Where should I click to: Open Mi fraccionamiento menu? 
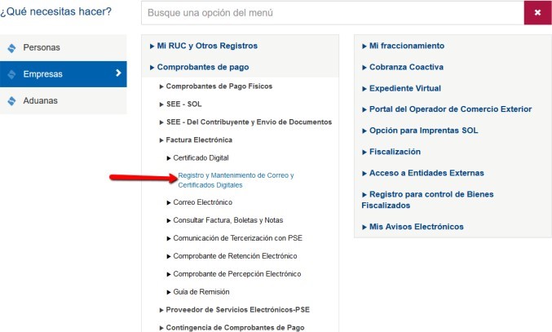click(403, 46)
